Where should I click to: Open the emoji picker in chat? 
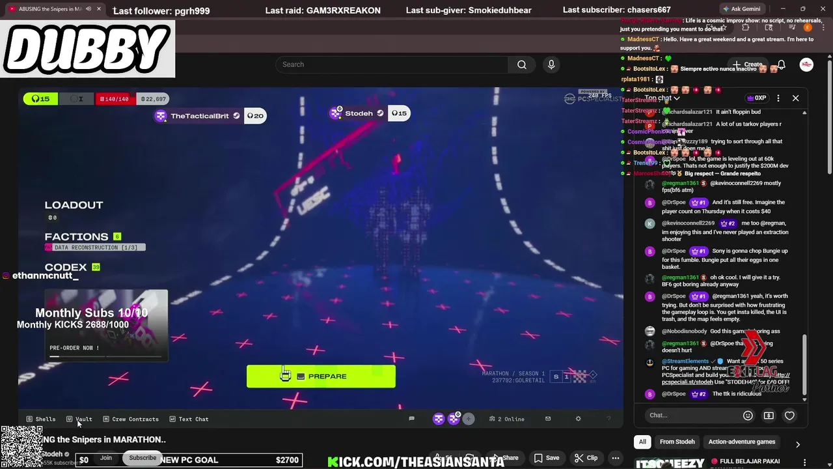pos(748,416)
